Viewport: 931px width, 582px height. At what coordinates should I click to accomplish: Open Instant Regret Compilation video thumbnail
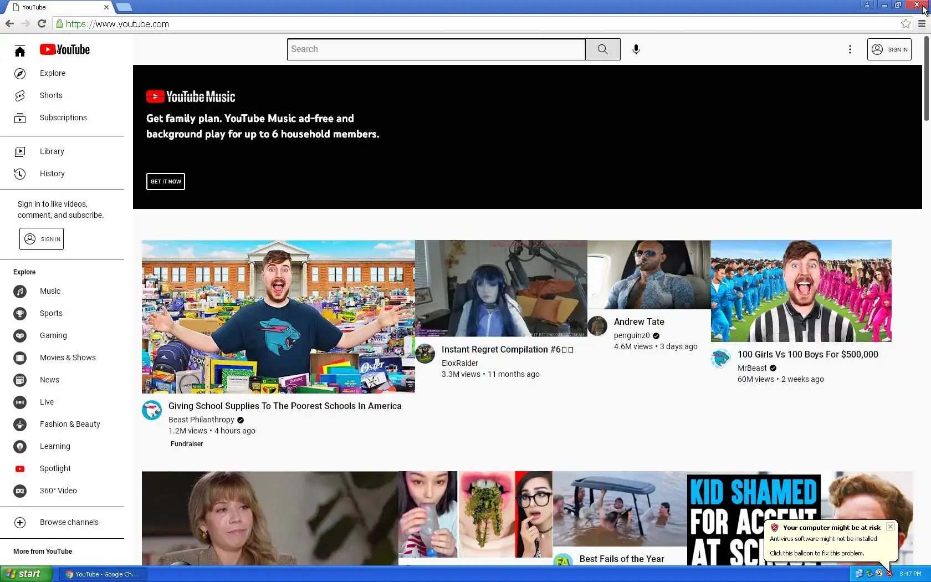(501, 288)
